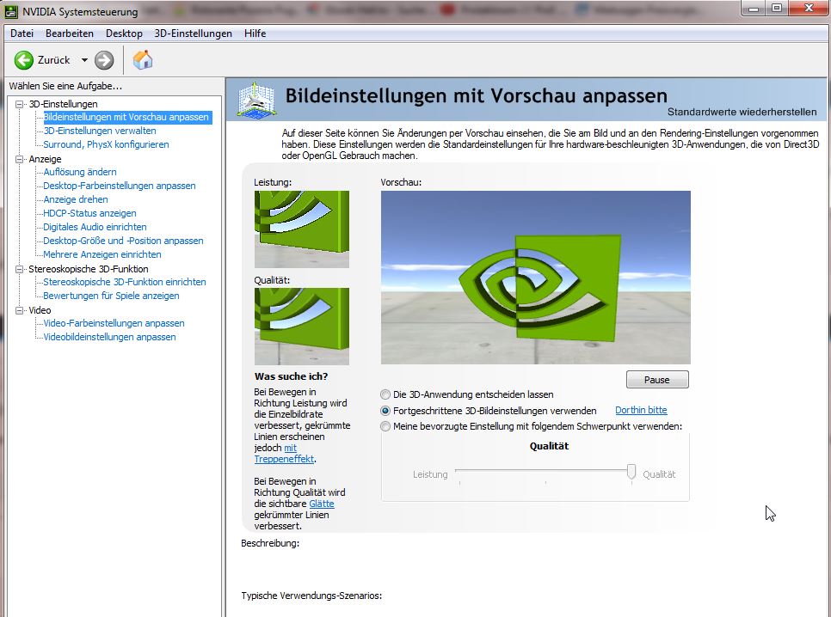The width and height of the screenshot is (831, 617).
Task: Click the grey forward arrow icon
Action: click(104, 60)
